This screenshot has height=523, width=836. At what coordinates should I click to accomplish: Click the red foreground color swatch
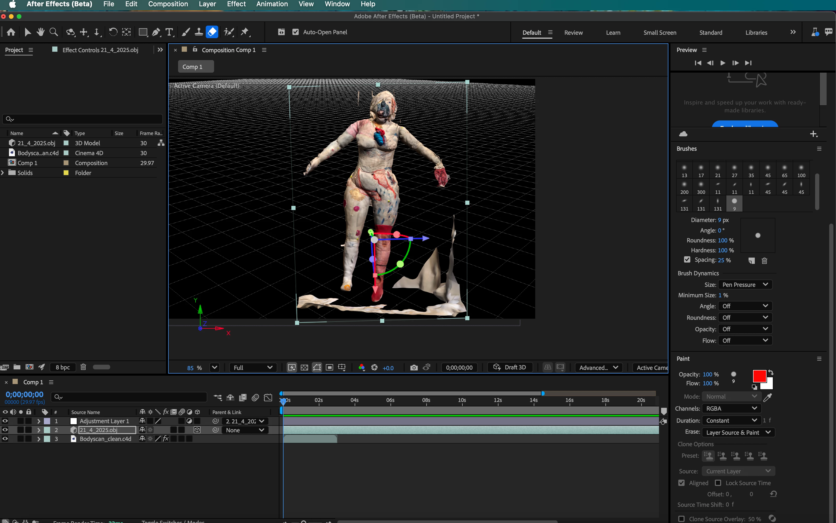(759, 376)
